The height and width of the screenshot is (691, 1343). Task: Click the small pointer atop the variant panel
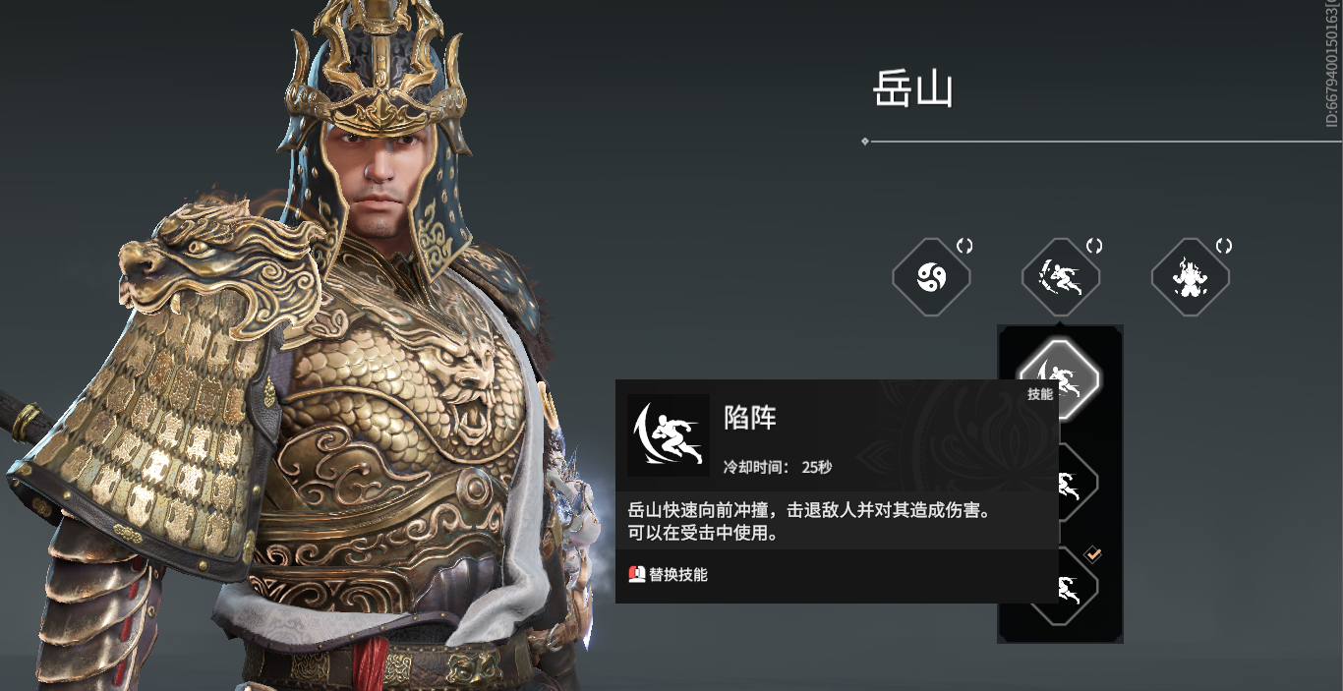pos(1060,321)
